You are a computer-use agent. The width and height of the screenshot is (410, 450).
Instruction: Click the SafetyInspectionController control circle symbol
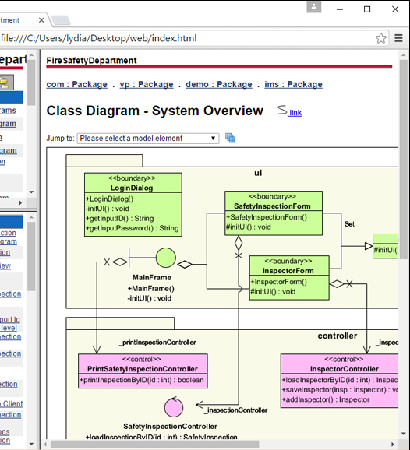pos(174,407)
